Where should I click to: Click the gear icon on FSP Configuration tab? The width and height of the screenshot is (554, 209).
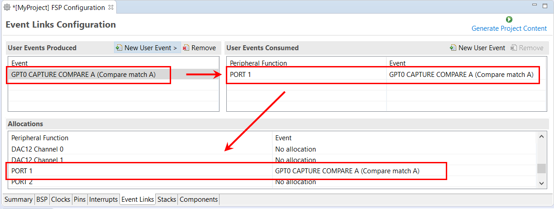(7, 8)
